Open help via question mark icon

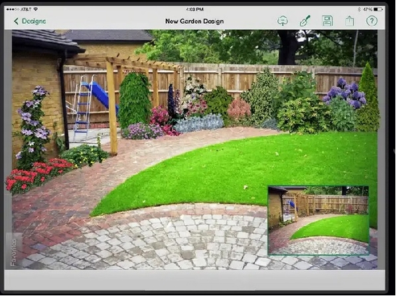(371, 21)
